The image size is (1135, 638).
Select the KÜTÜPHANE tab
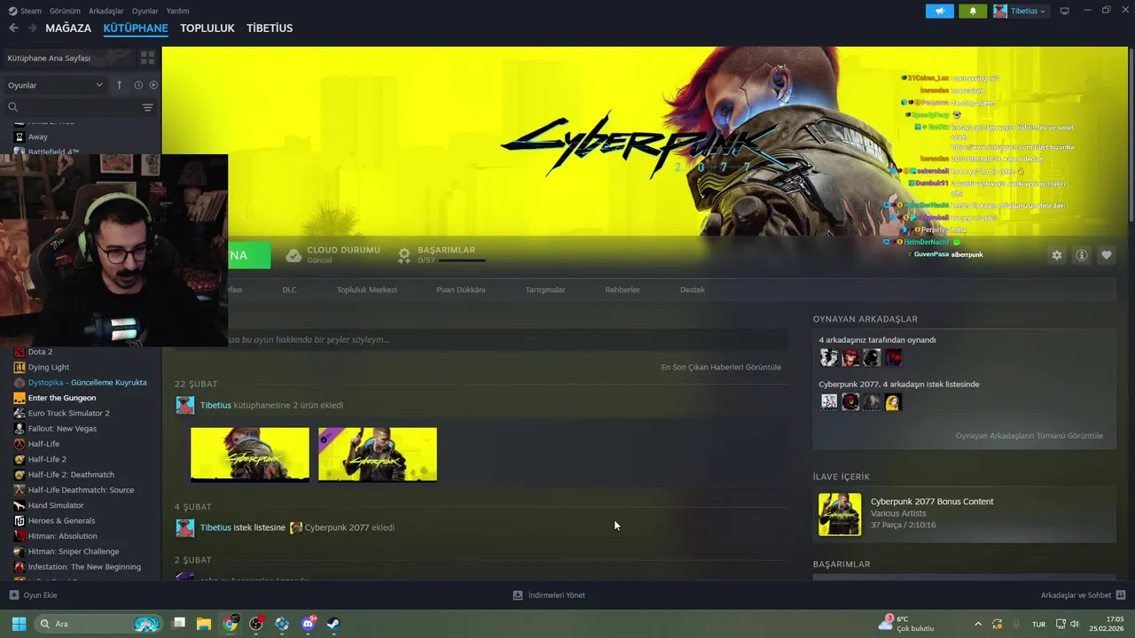pos(136,27)
